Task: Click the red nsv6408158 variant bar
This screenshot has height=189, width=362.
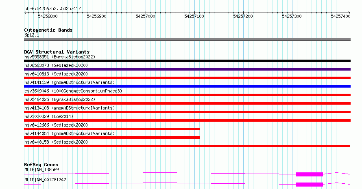Action: (187, 146)
